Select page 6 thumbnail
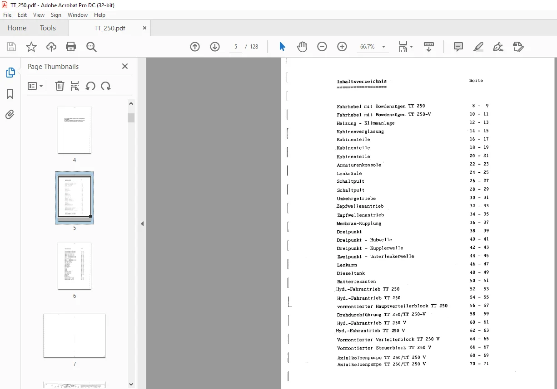The height and width of the screenshot is (389, 557). click(x=75, y=266)
